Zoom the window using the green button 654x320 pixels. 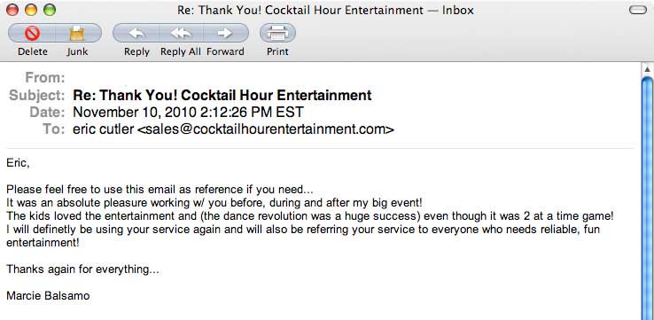click(50, 10)
